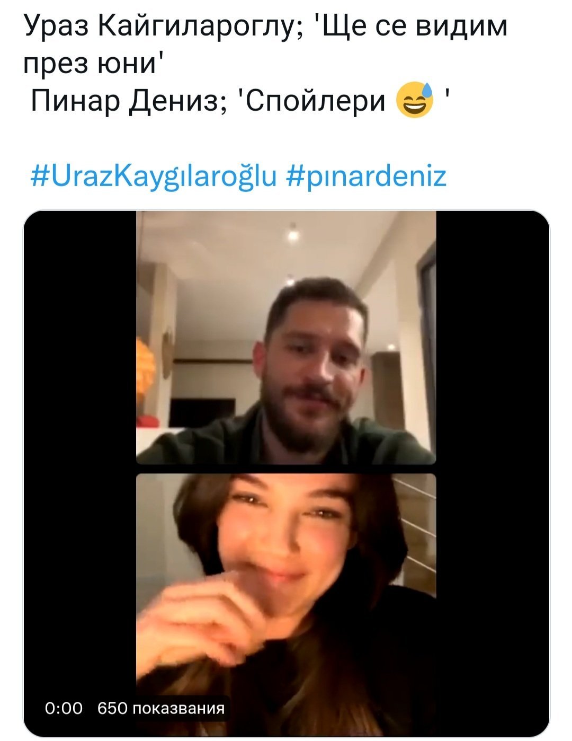The height and width of the screenshot is (741, 572).
Task: Select the bottom video panel with the laughing woman
Action: pos(286,605)
